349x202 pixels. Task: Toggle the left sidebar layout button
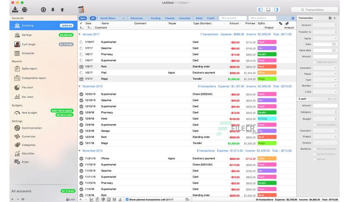pyautogui.click(x=260, y=10)
